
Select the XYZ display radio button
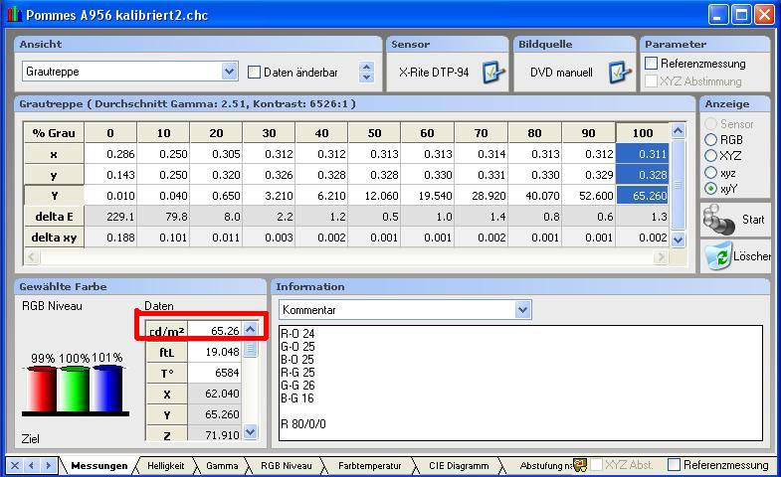(x=710, y=156)
